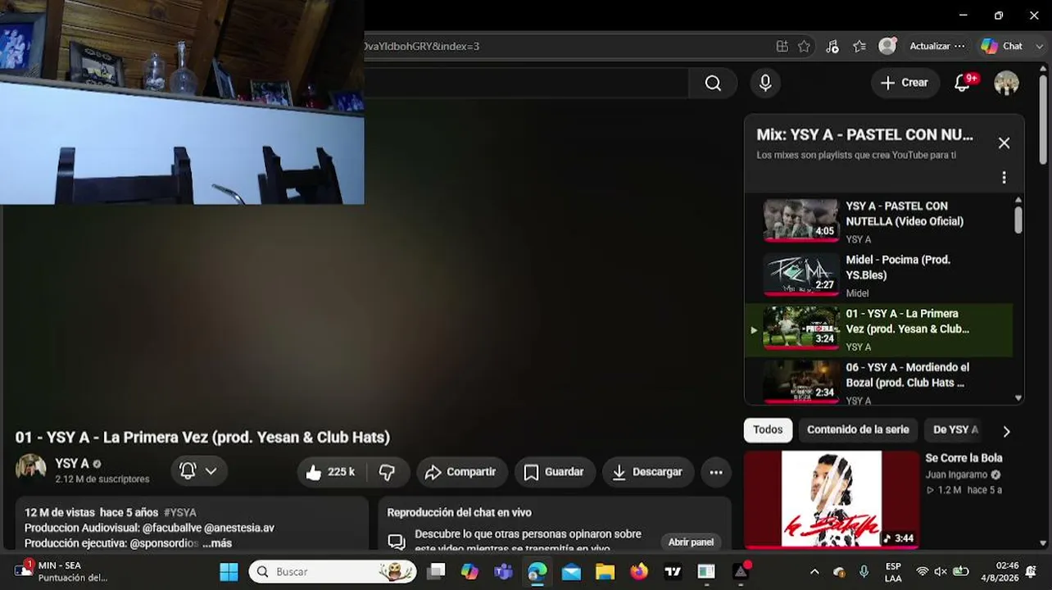Click the taskbar Buscar search box
The image size is (1052, 590).
(333, 571)
